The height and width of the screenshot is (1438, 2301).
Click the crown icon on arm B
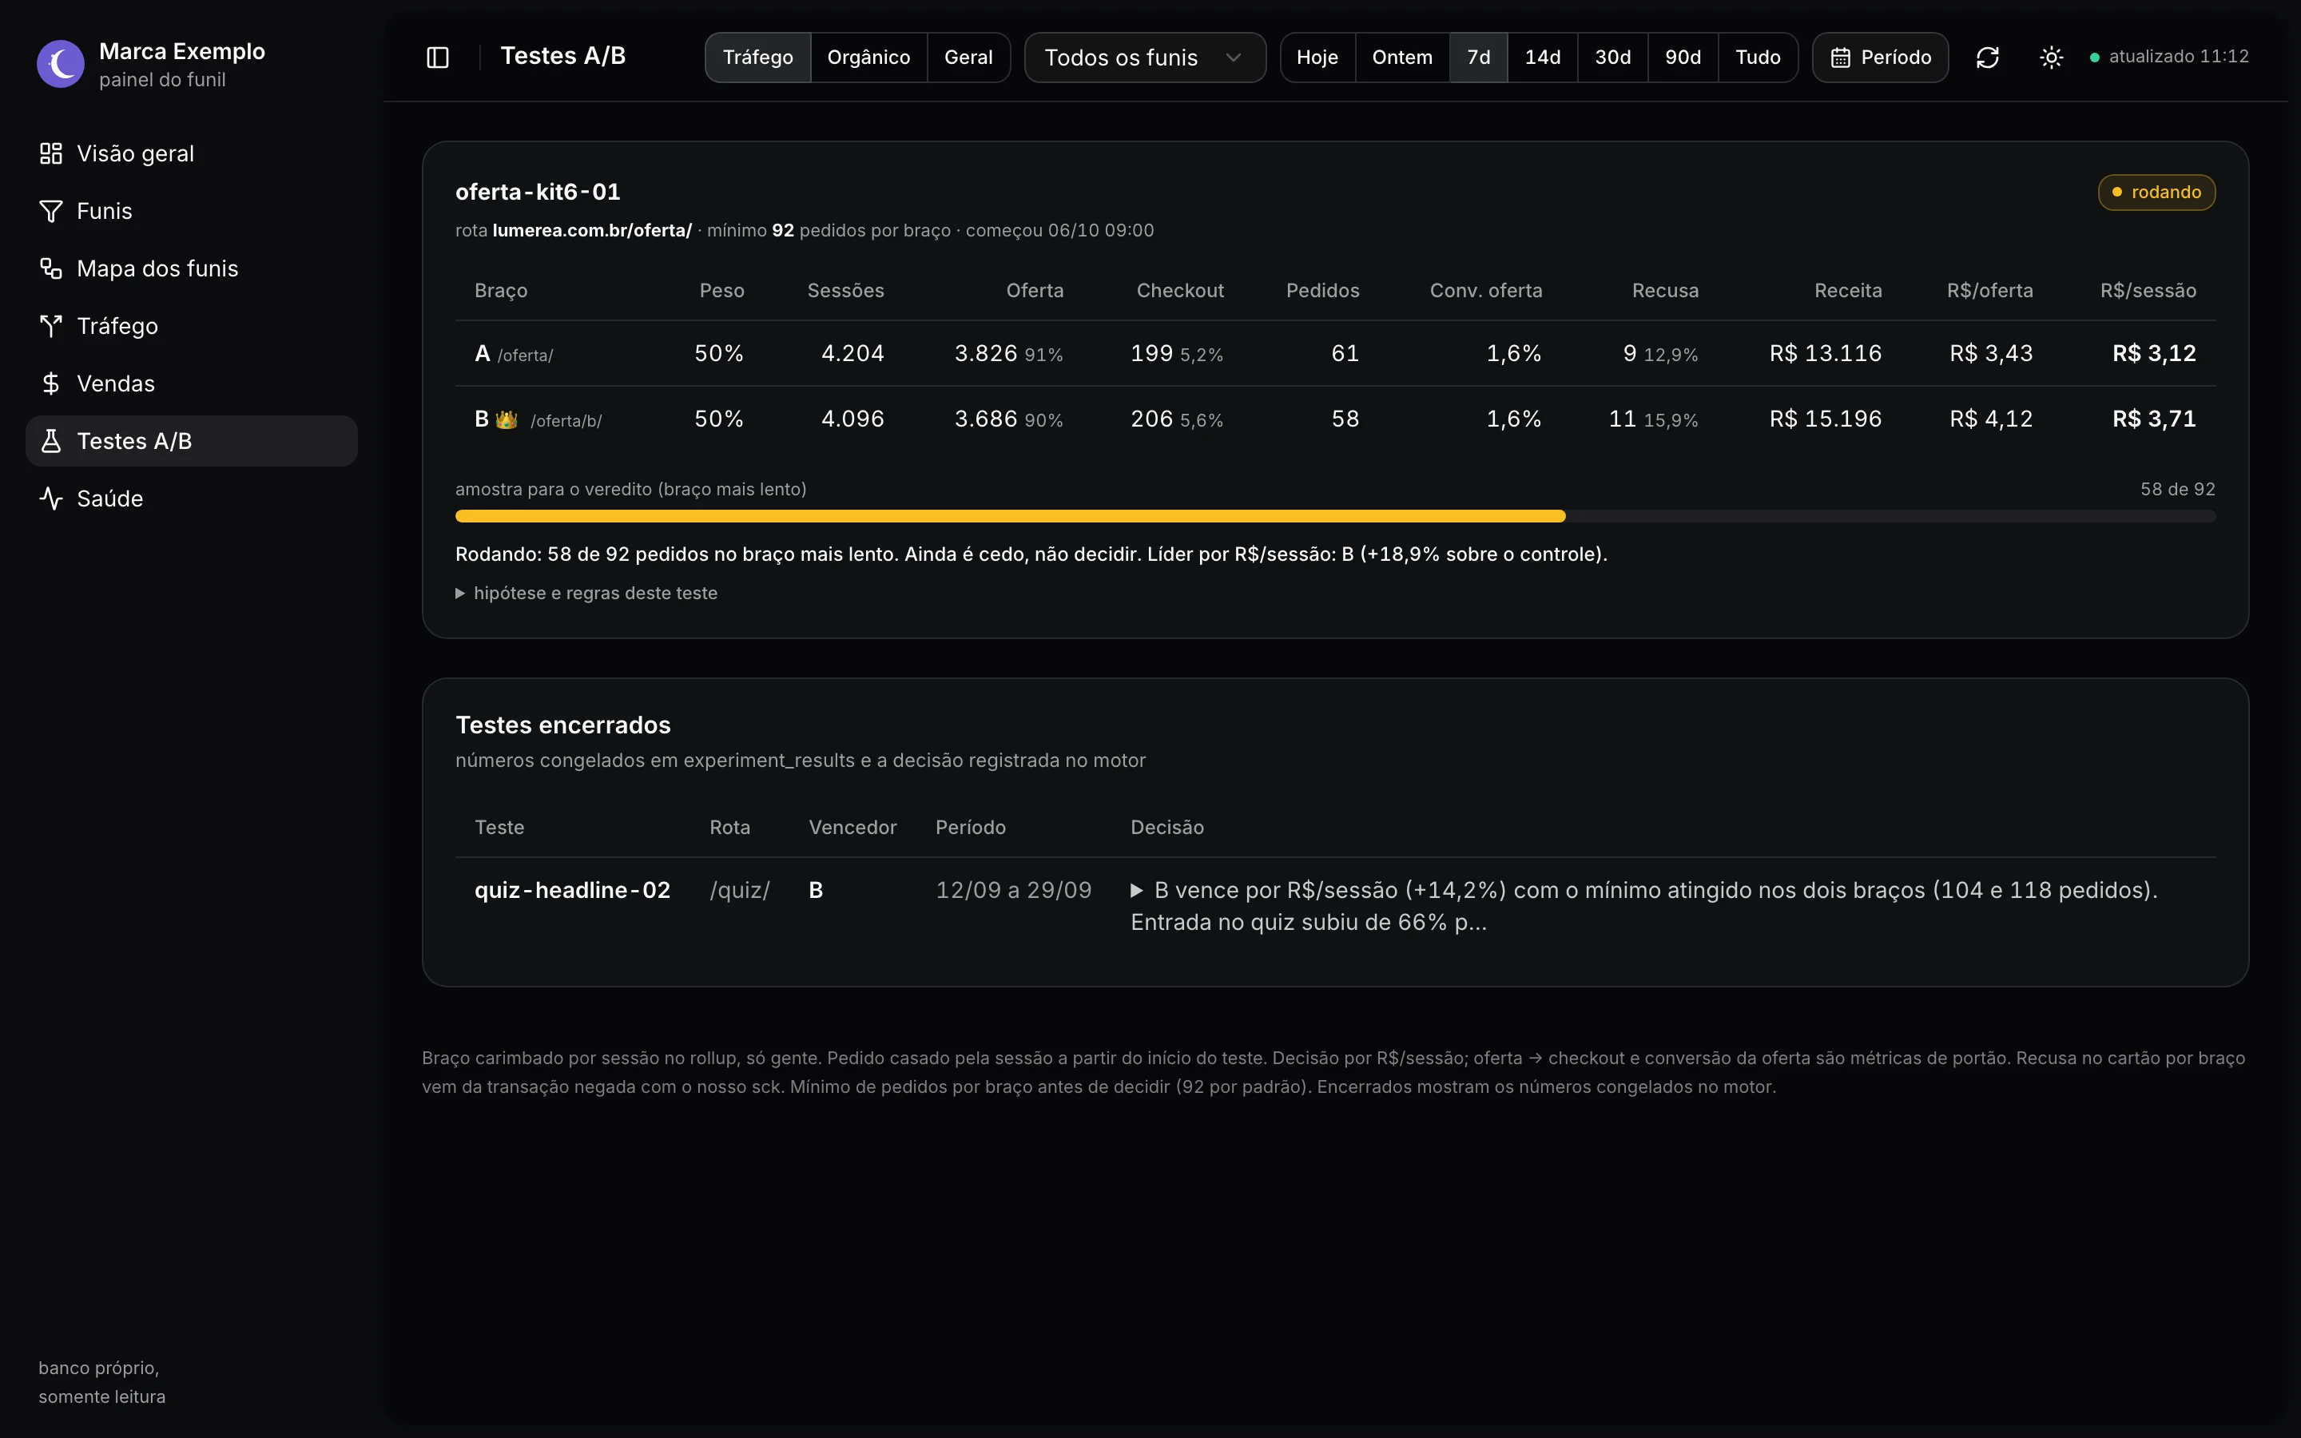[x=506, y=419]
